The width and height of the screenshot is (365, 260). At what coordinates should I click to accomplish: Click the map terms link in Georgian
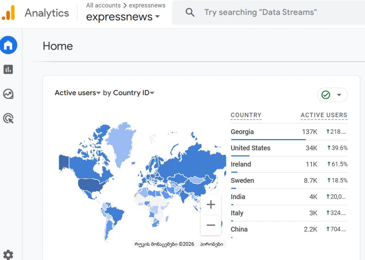click(x=211, y=244)
